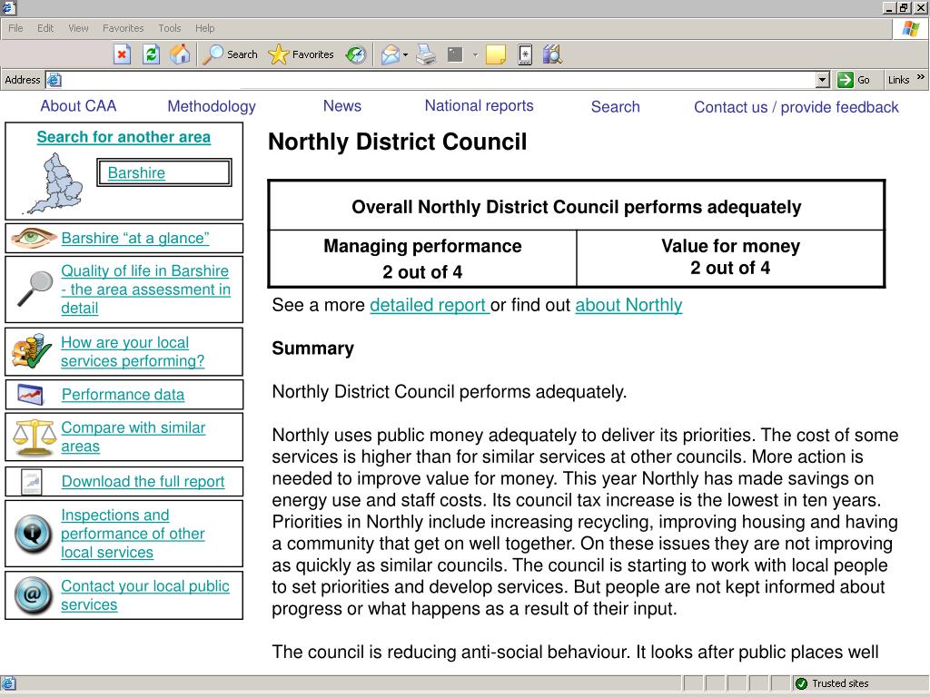This screenshot has height=697, width=930.
Task: Click the Managing performance 2 out of 4 cell
Action: pos(422,259)
